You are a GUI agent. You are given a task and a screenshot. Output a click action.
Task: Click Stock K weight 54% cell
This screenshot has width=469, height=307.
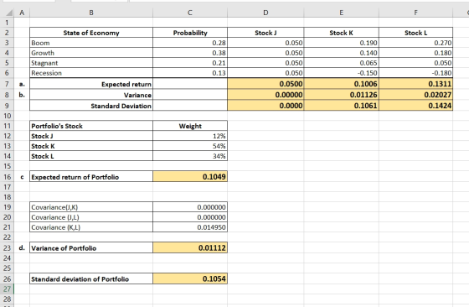[190, 146]
